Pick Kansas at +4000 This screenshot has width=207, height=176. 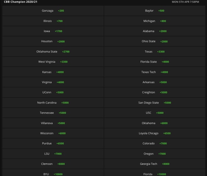[53, 72]
